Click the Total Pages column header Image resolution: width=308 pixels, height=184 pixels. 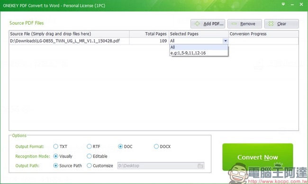pyautogui.click(x=149, y=34)
